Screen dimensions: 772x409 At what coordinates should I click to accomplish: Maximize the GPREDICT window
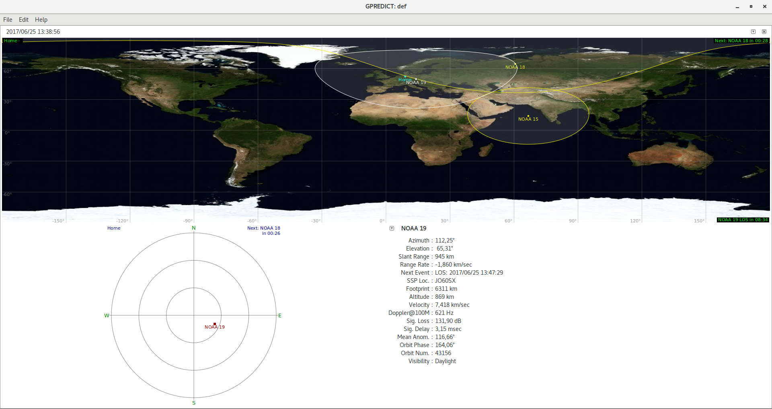click(751, 6)
